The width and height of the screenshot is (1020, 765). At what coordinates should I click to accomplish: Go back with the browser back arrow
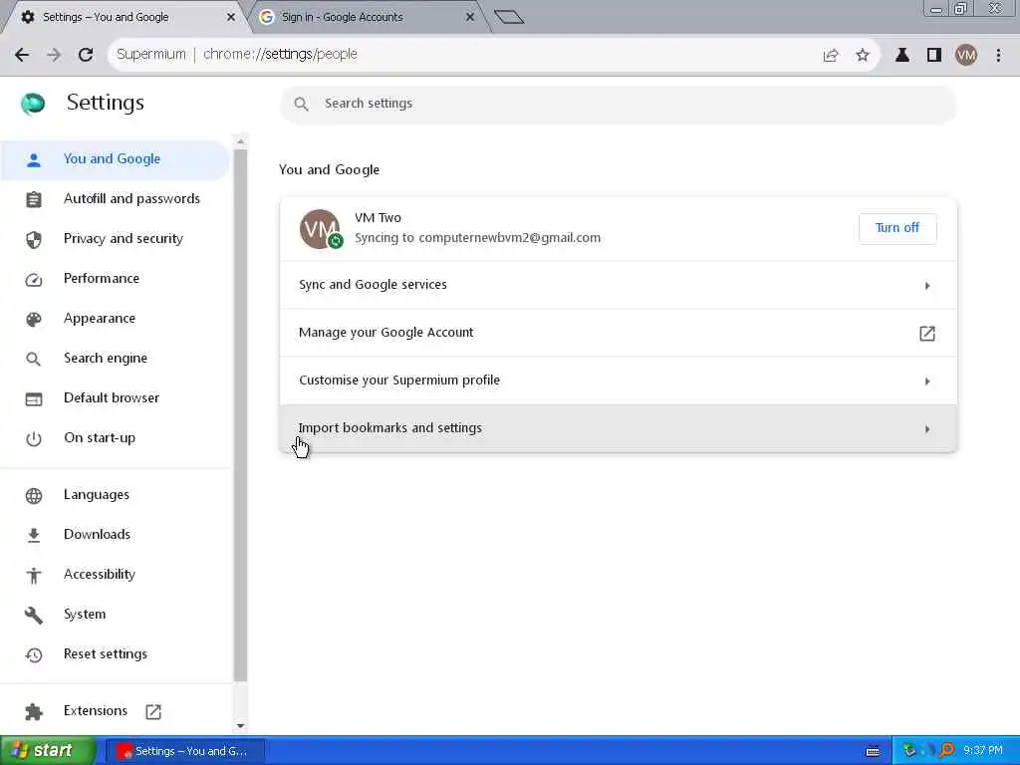click(x=22, y=55)
